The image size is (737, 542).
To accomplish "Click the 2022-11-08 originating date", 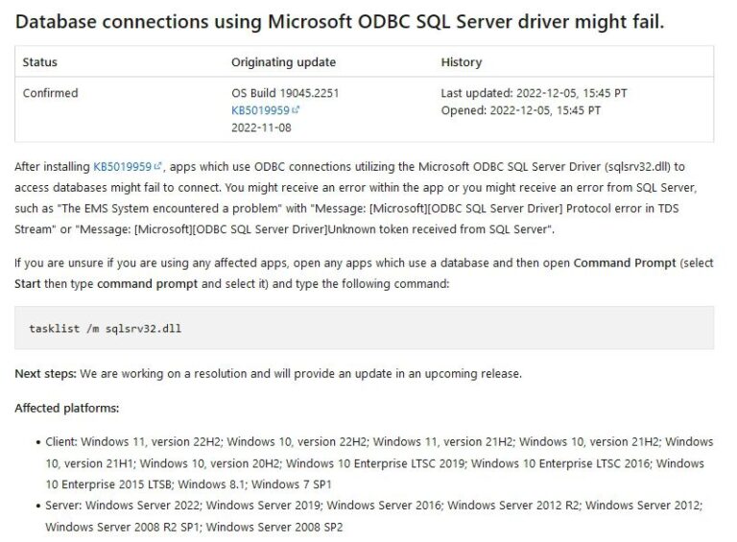I will (x=261, y=127).
